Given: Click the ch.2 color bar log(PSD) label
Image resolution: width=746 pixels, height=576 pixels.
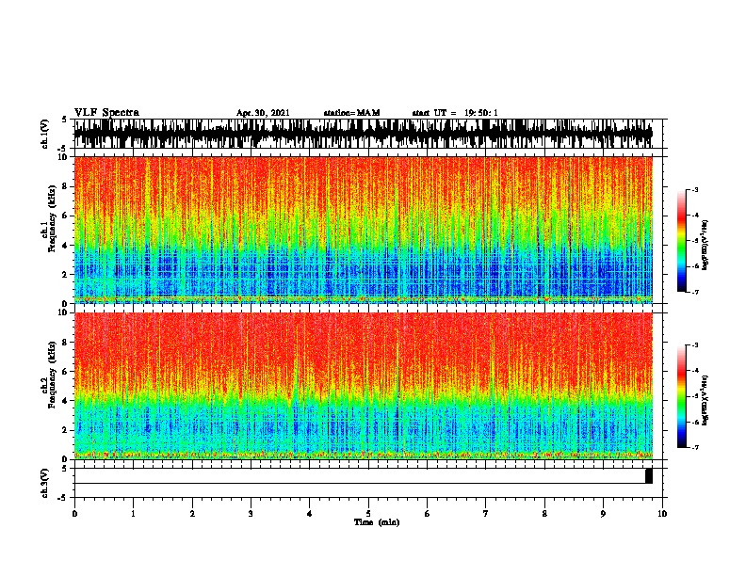Looking at the screenshot, I should click(x=705, y=400).
